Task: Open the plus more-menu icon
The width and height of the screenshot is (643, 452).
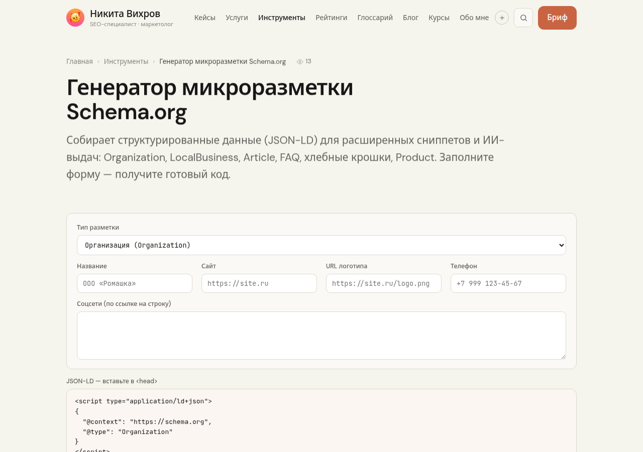Action: click(x=502, y=18)
